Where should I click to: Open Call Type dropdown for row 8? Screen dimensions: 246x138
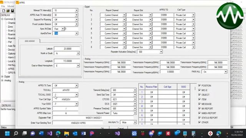coord(193,47)
